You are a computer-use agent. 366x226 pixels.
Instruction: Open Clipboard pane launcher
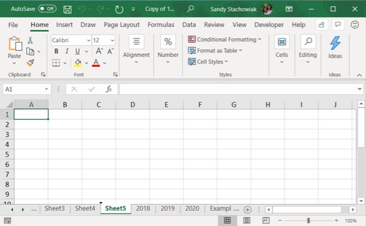(x=43, y=74)
